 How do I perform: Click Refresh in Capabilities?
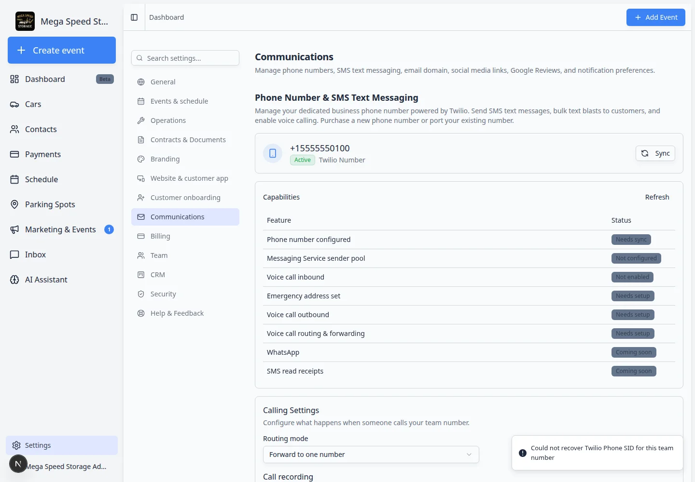pos(657,197)
